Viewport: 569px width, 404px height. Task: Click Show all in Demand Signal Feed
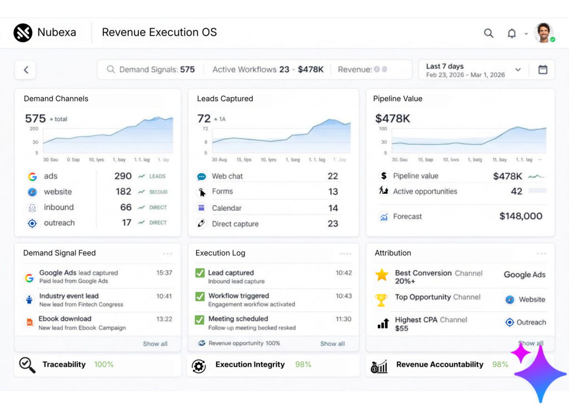(x=155, y=344)
